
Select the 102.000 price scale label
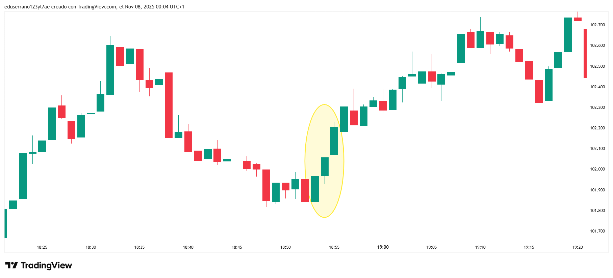[597, 169]
